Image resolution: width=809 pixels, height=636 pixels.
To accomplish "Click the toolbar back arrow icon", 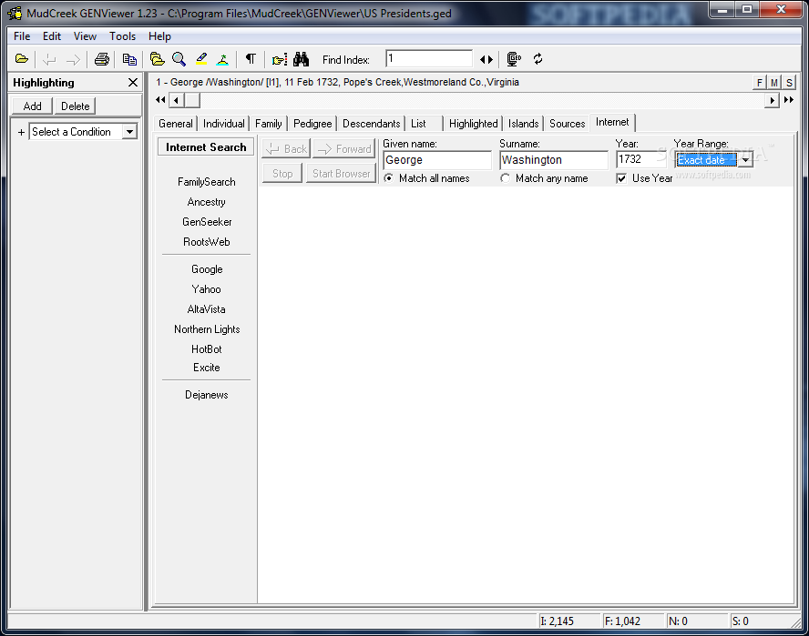I will [49, 59].
